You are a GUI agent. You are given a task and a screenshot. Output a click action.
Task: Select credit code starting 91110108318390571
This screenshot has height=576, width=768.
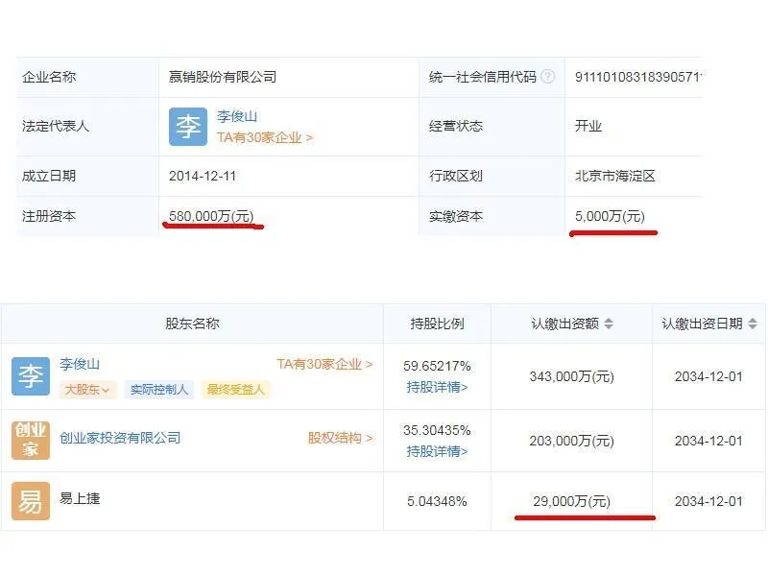[638, 77]
